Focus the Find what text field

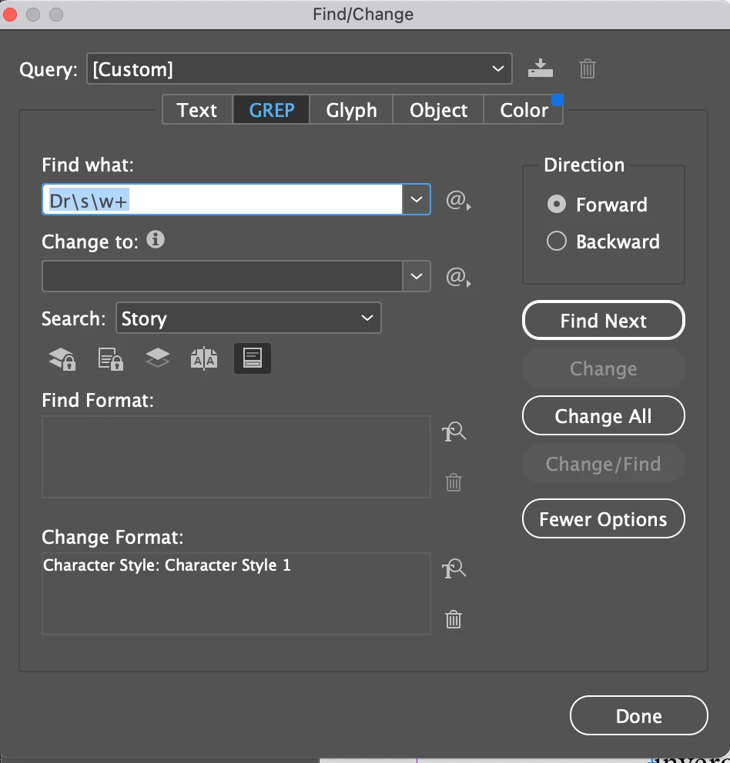click(x=223, y=199)
